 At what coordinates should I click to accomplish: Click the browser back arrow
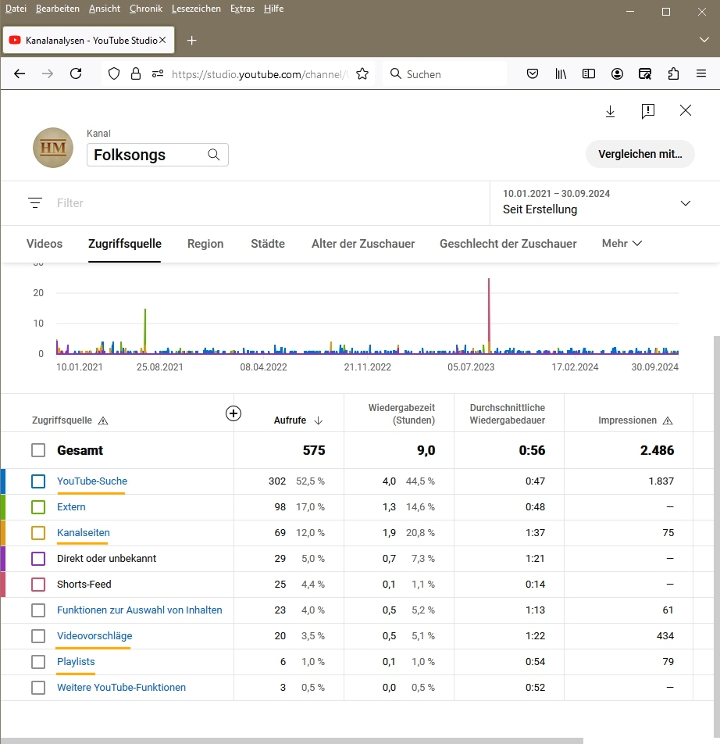[x=20, y=73]
